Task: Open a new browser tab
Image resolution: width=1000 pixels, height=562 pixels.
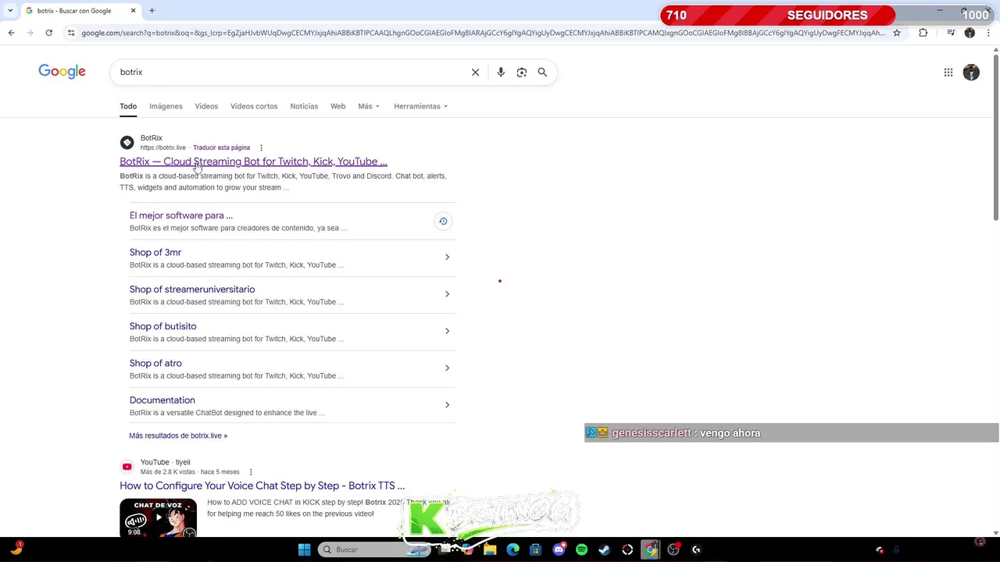Action: pyautogui.click(x=152, y=11)
